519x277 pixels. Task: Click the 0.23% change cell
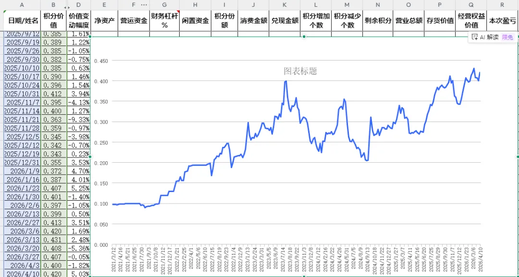click(x=78, y=154)
